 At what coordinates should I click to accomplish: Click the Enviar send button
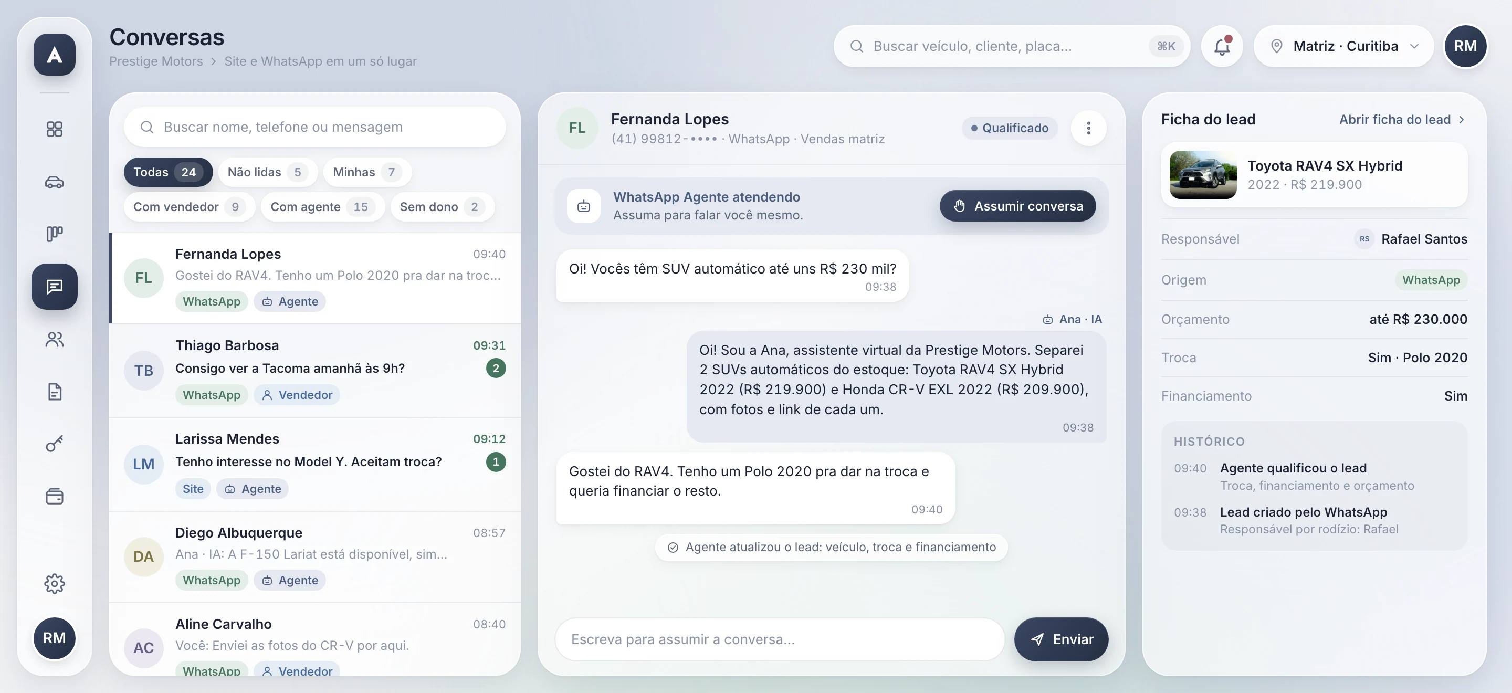(1061, 639)
